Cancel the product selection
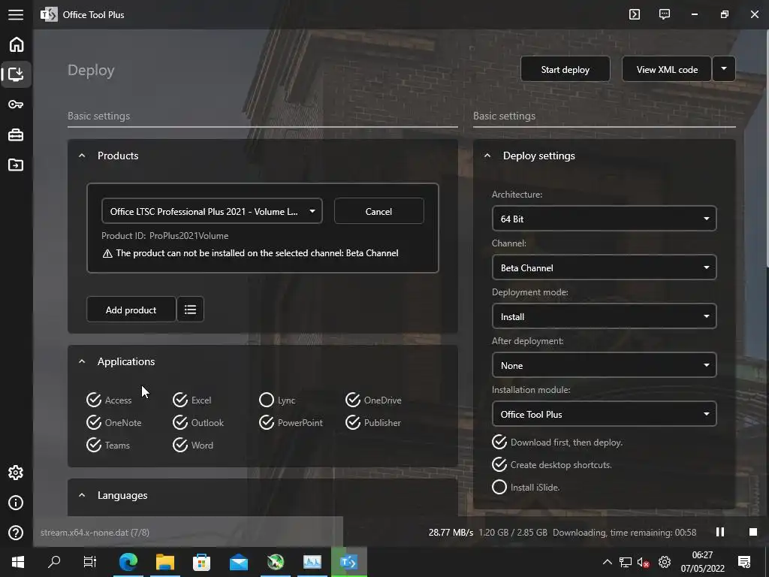Viewport: 769px width, 577px height. coord(378,211)
